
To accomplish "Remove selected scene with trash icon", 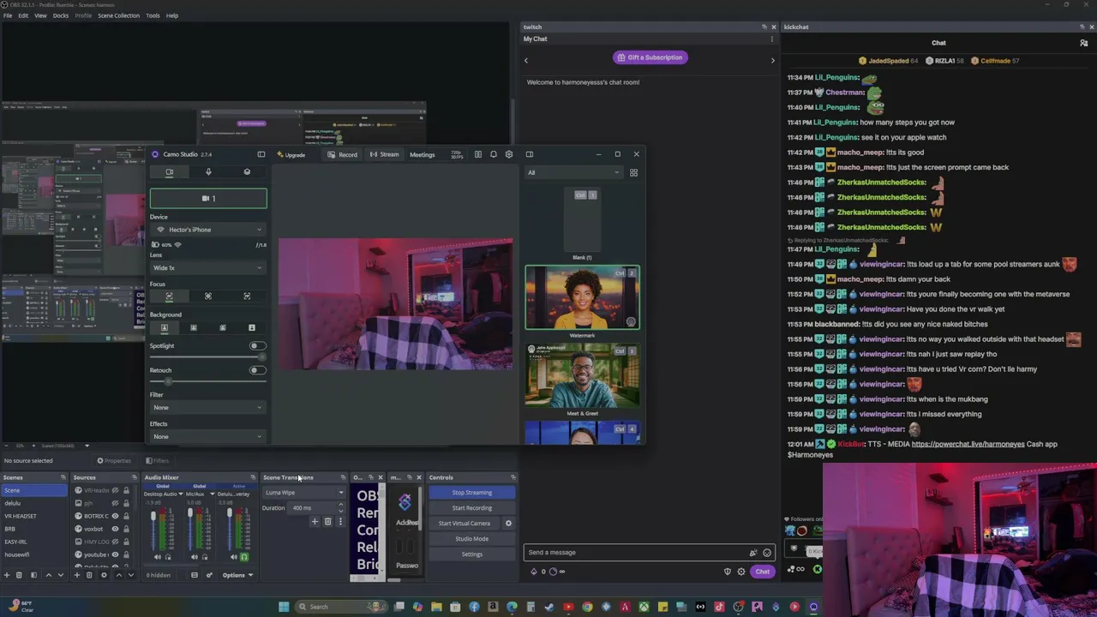I will coord(19,575).
